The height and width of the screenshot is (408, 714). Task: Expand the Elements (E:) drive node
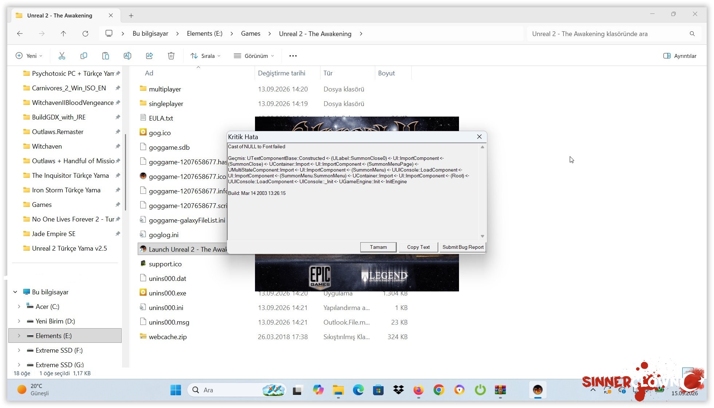click(x=19, y=336)
